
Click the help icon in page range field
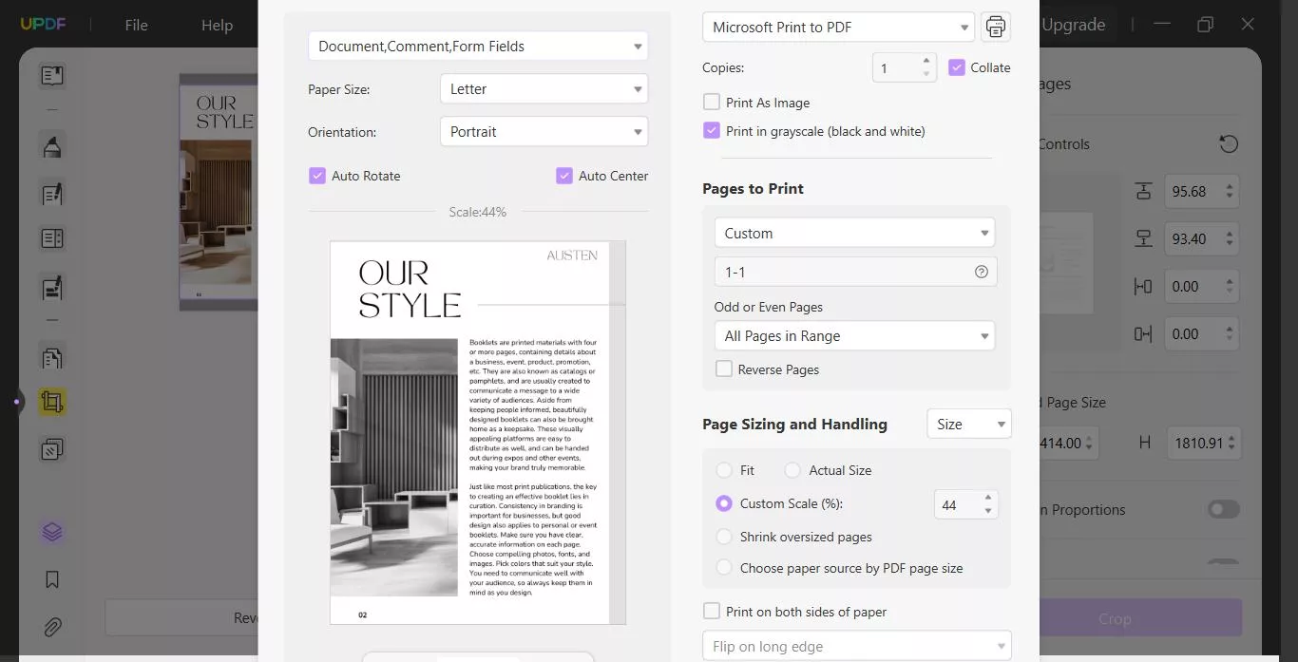pos(982,272)
